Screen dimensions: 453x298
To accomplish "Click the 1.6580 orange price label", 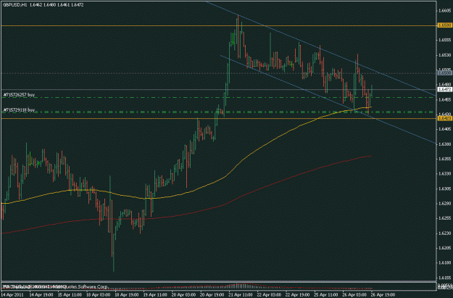I will click(x=444, y=25).
